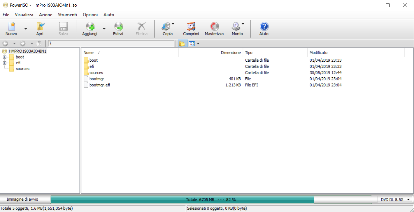Click the Apri toolbar icon
This screenshot has height=212, width=414.
pos(40,27)
